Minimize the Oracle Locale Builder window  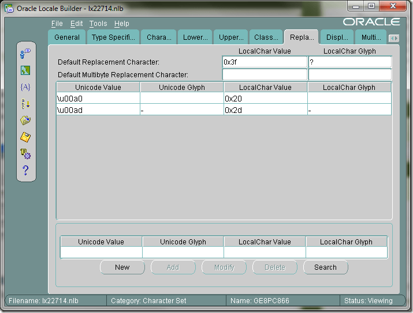(x=356, y=6)
